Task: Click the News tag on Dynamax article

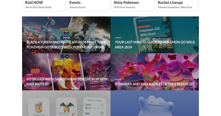Action: click(x=118, y=80)
